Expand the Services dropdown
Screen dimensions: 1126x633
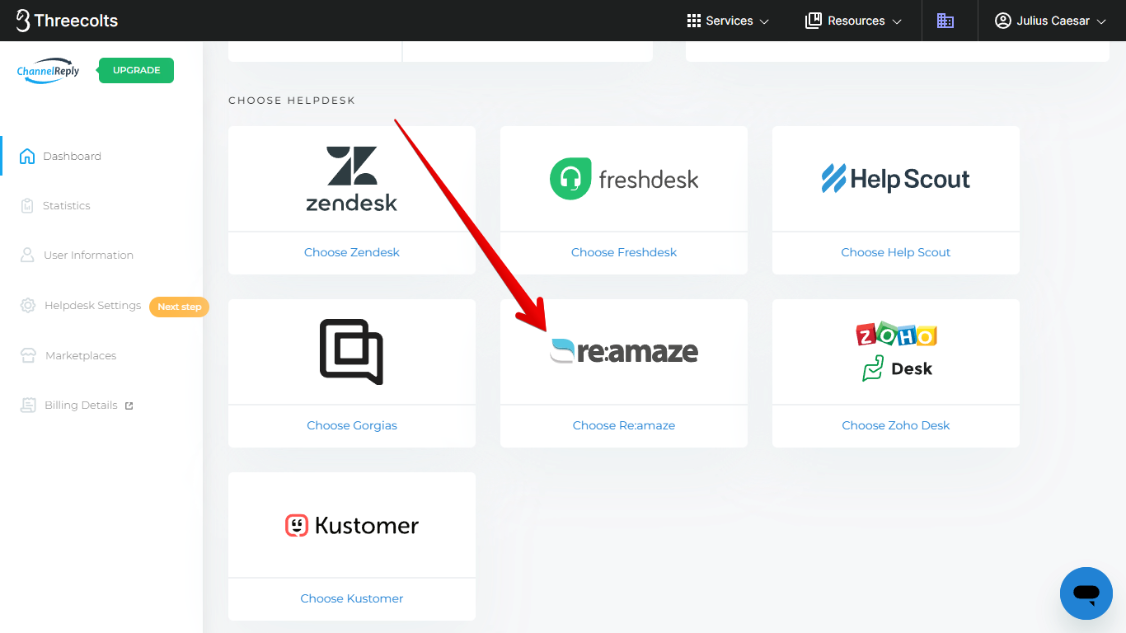(728, 21)
